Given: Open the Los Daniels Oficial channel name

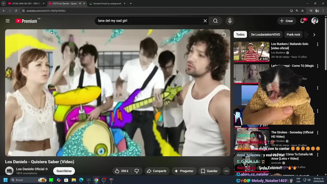Looking at the screenshot, I should point(30,169).
